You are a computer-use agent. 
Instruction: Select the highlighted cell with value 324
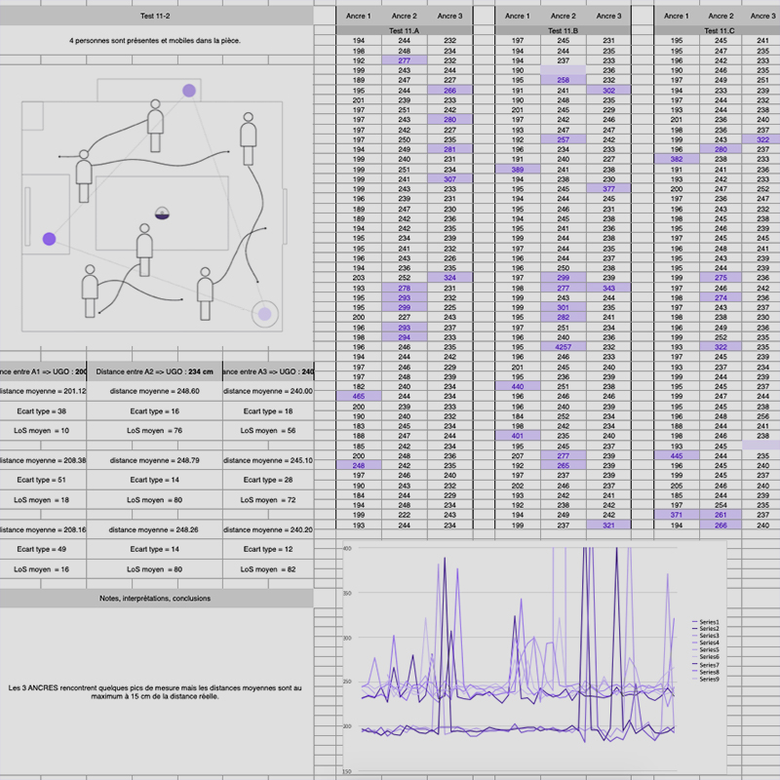pos(449,278)
